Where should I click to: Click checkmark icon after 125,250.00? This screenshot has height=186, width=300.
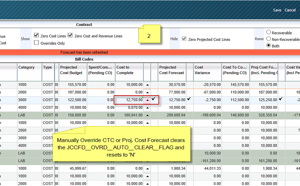281,99
